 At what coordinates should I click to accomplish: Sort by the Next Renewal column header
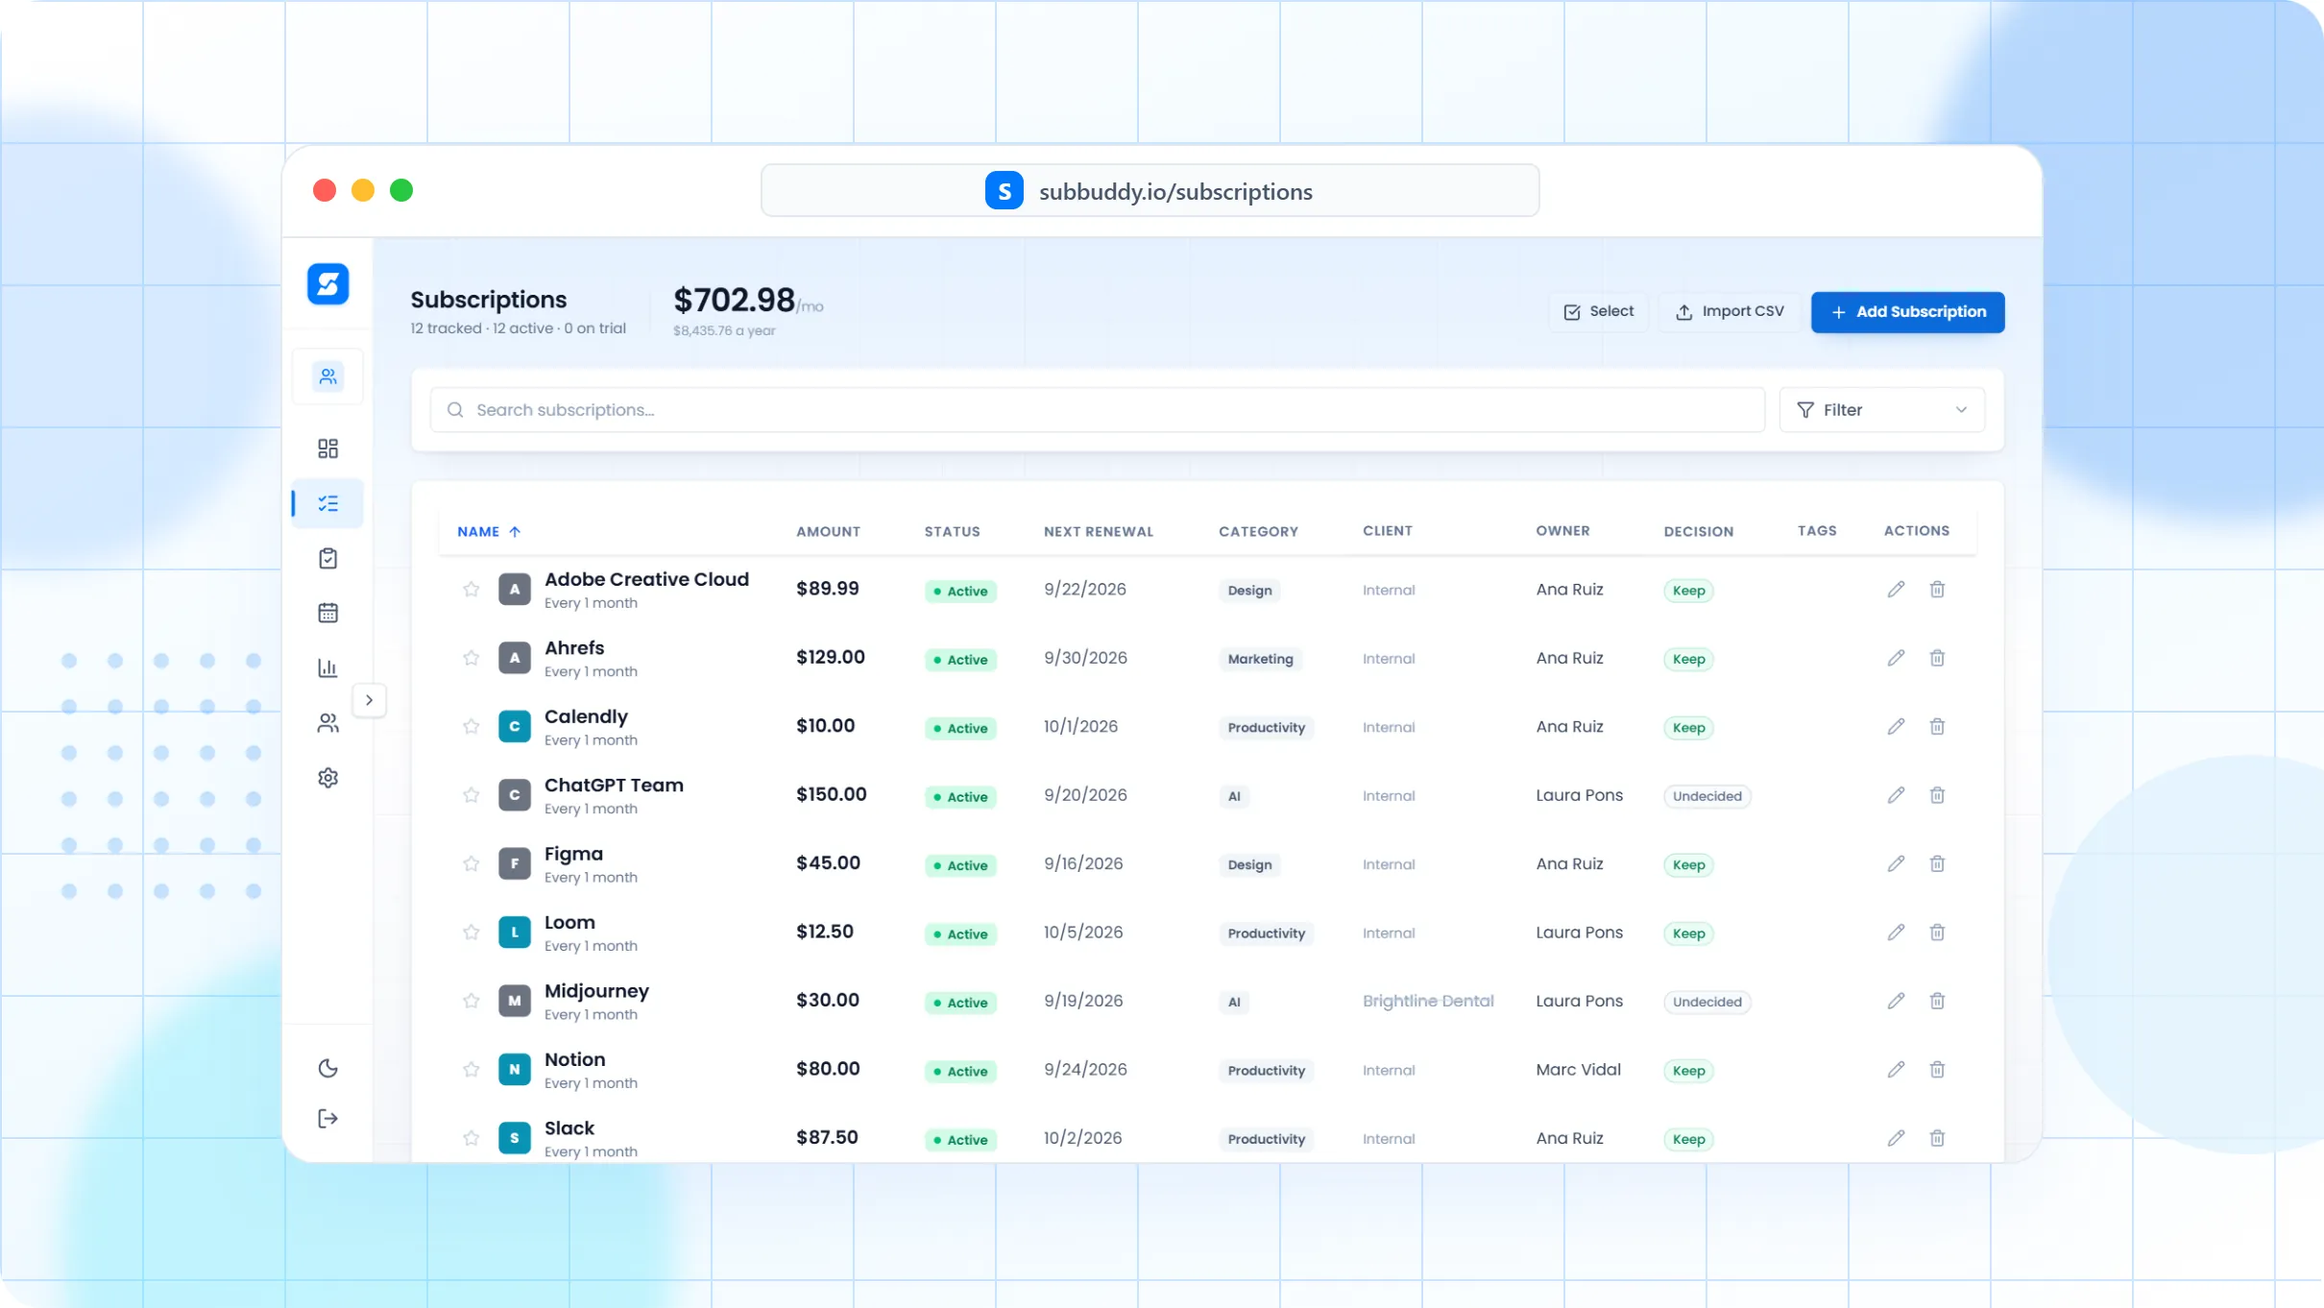tap(1099, 531)
